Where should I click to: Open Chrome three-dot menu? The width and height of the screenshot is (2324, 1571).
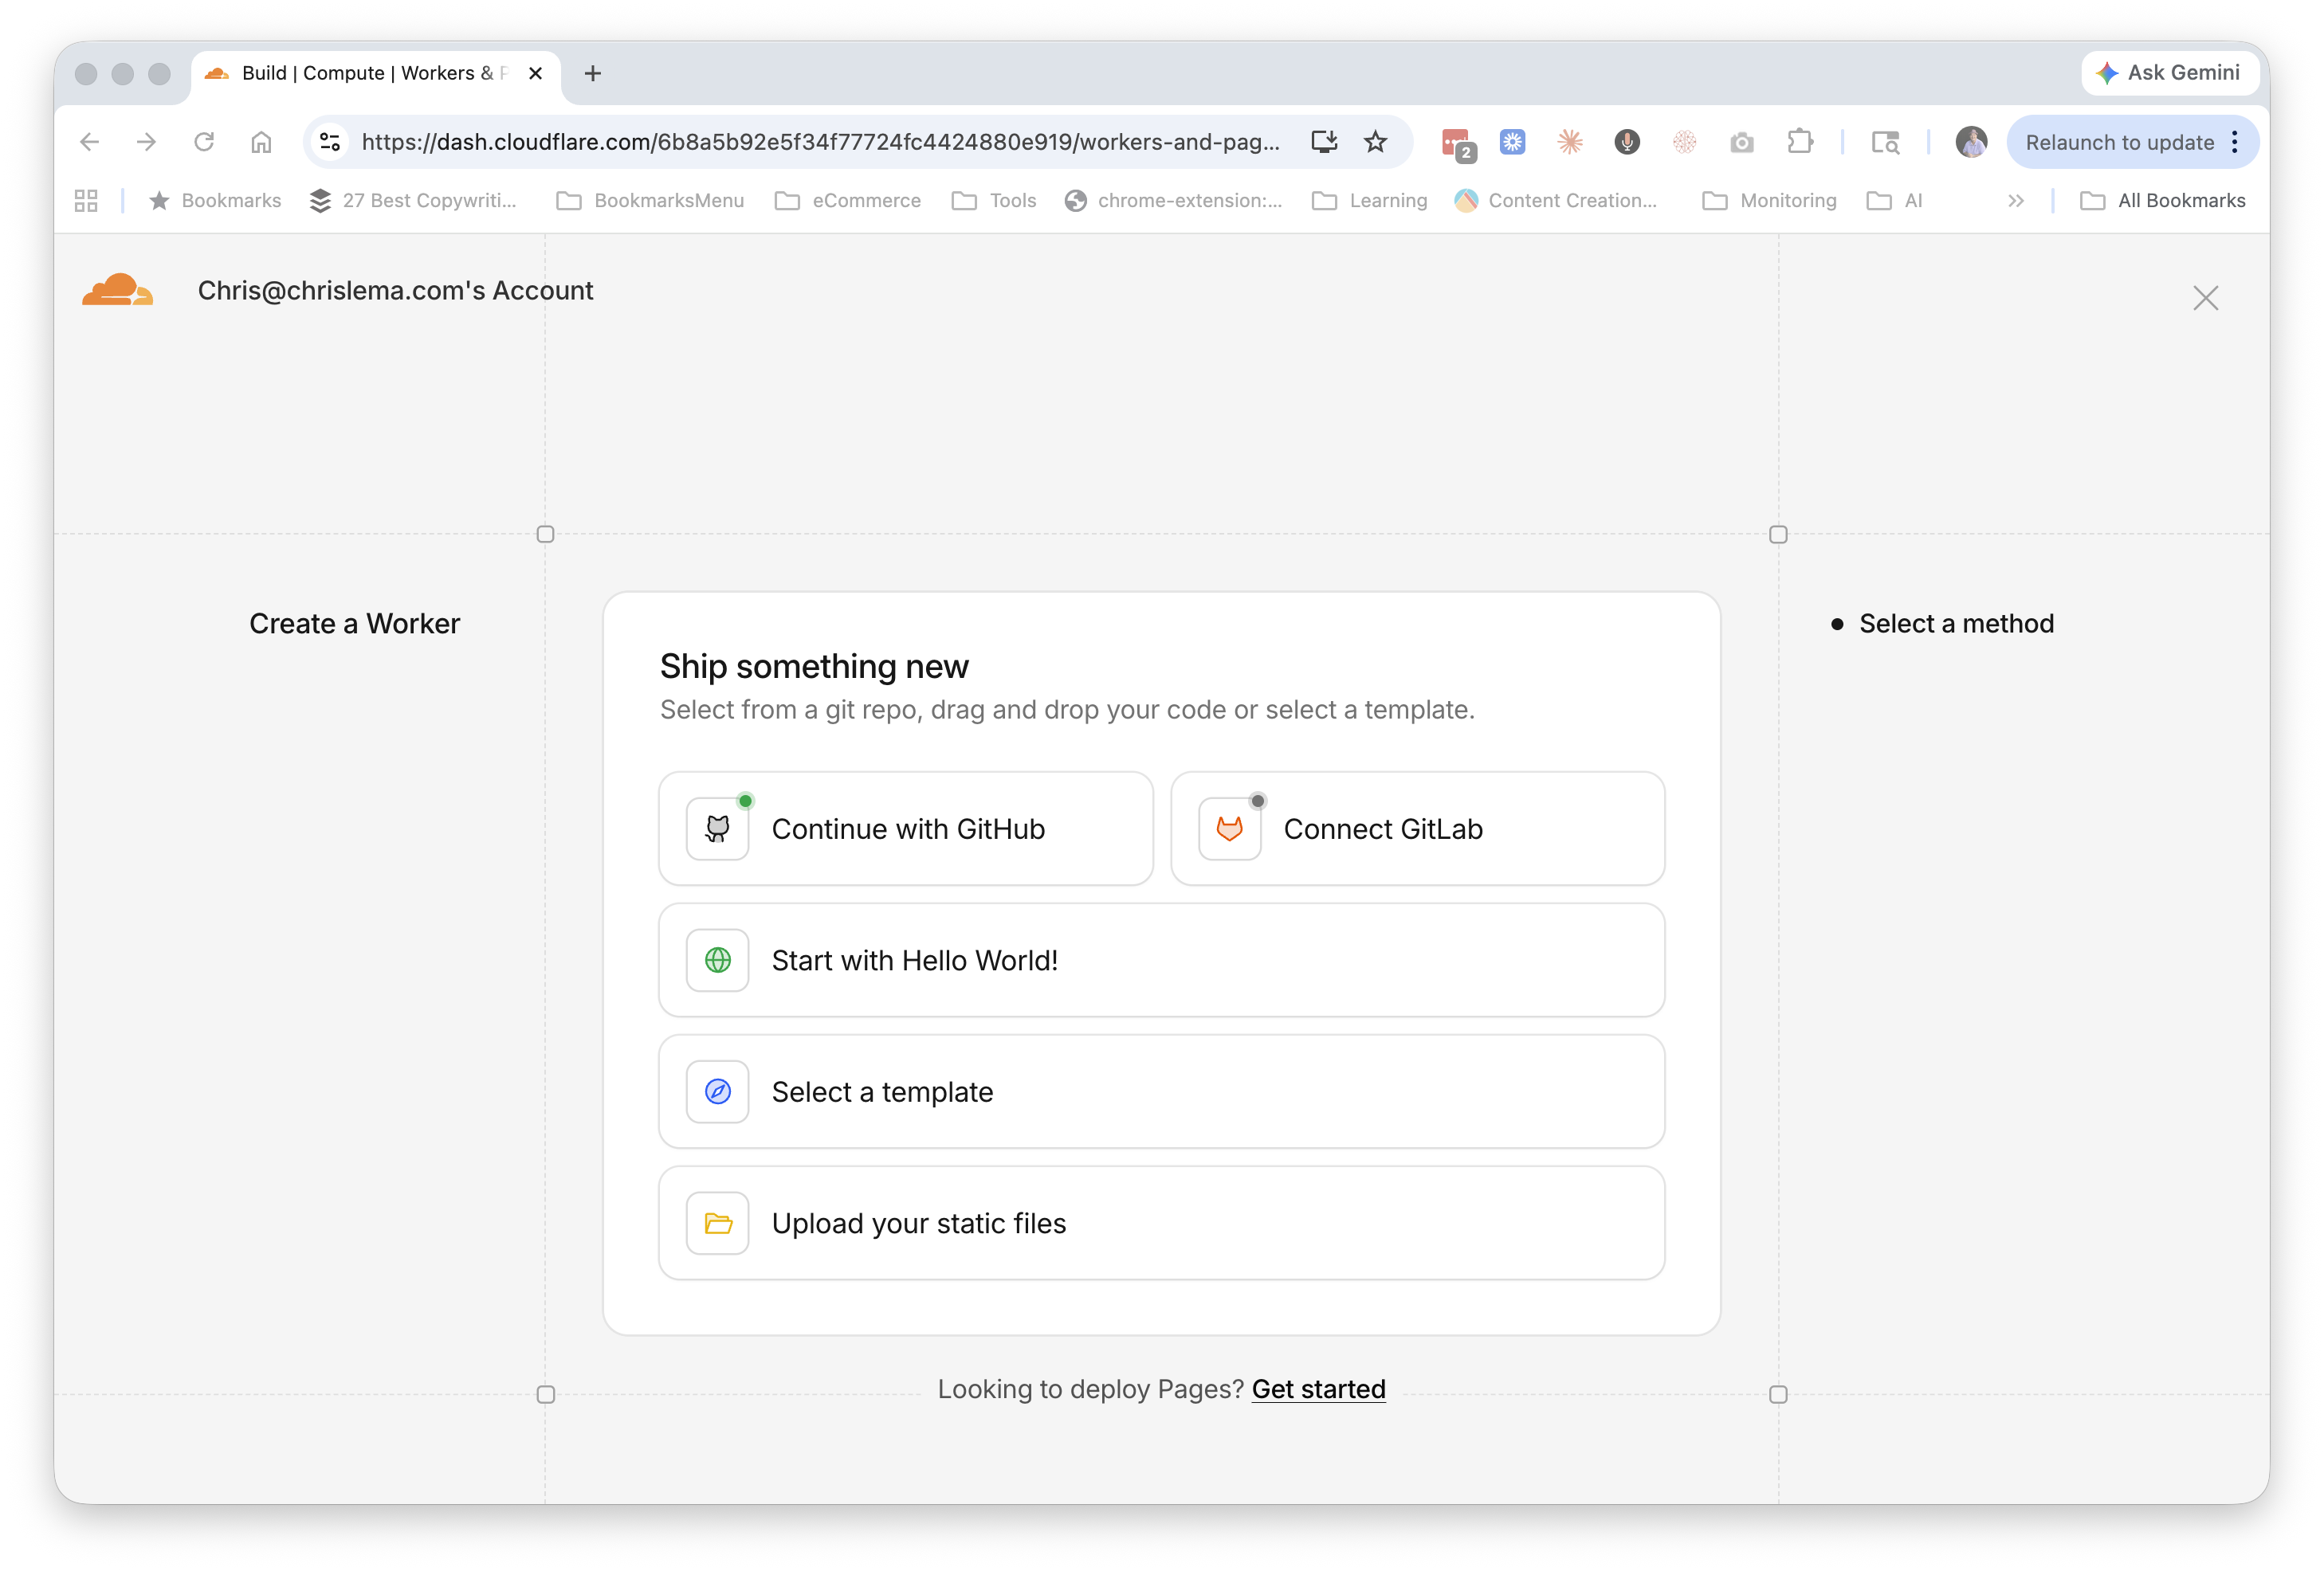click(x=2235, y=142)
